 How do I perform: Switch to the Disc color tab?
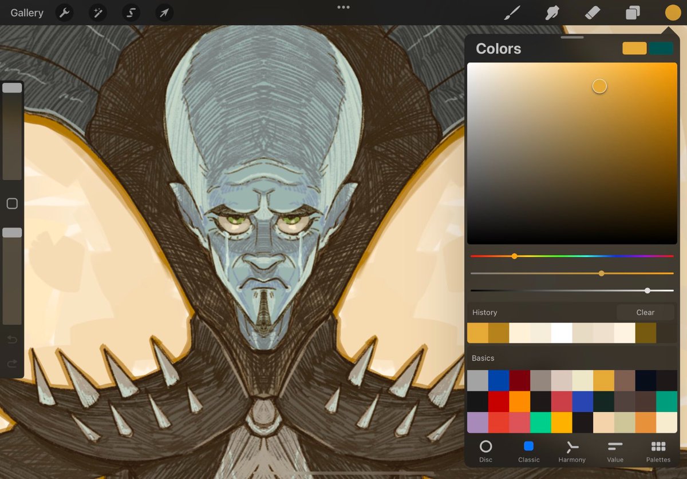pos(485,451)
